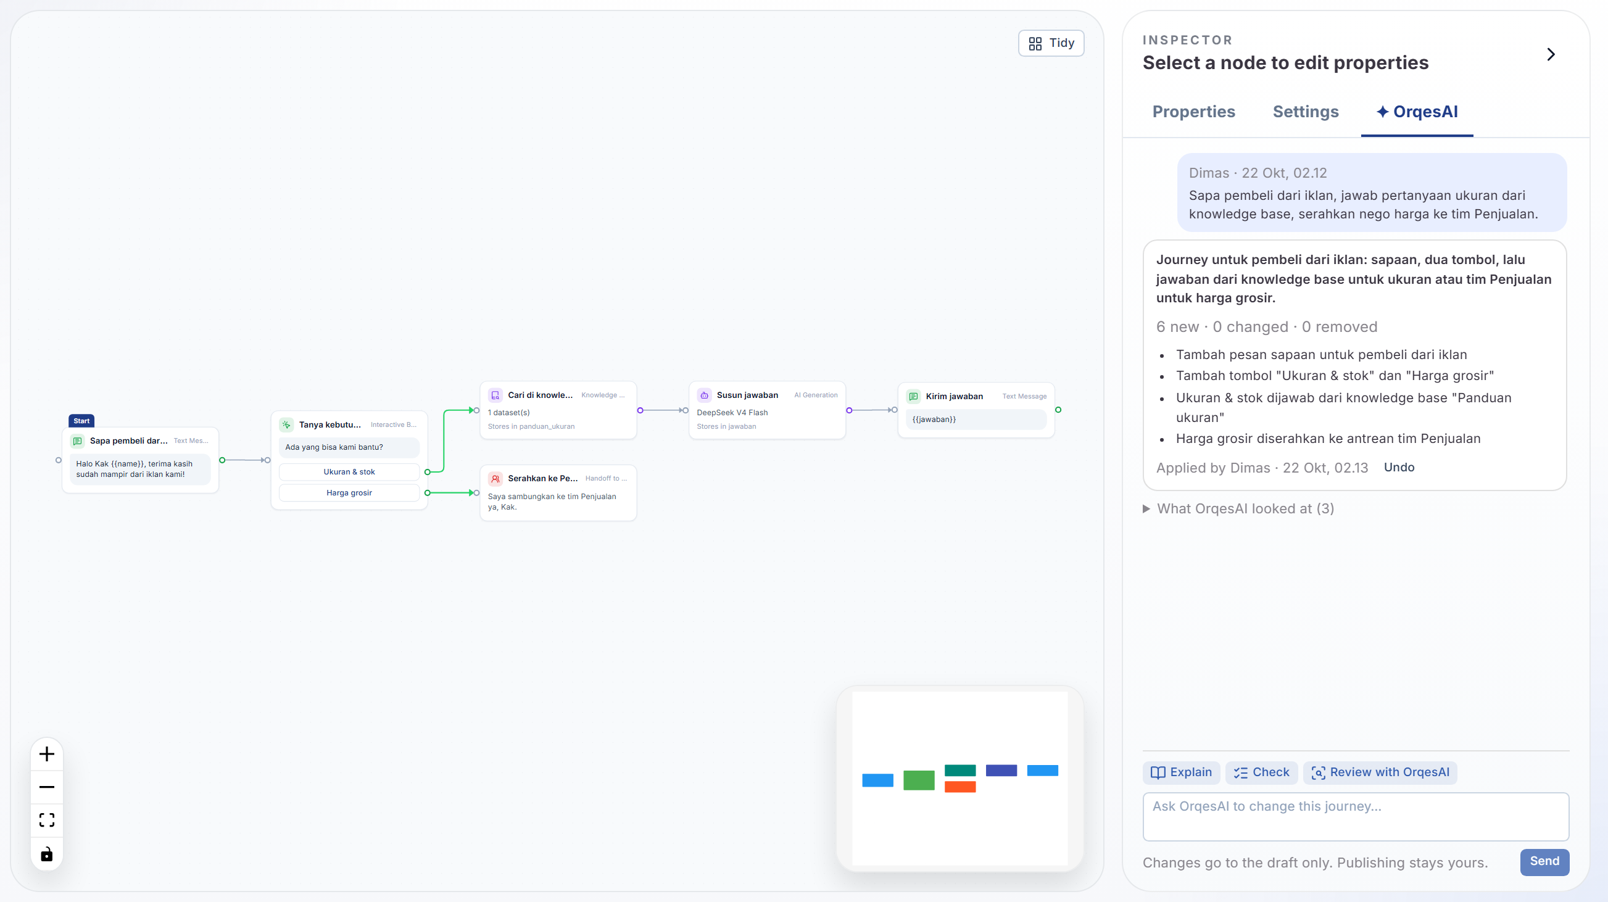The width and height of the screenshot is (1608, 902).
Task: Click the Tidy layout button
Action: click(x=1051, y=43)
